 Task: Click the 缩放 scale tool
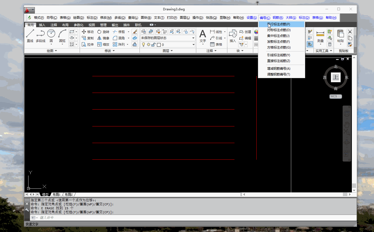tap(103, 44)
